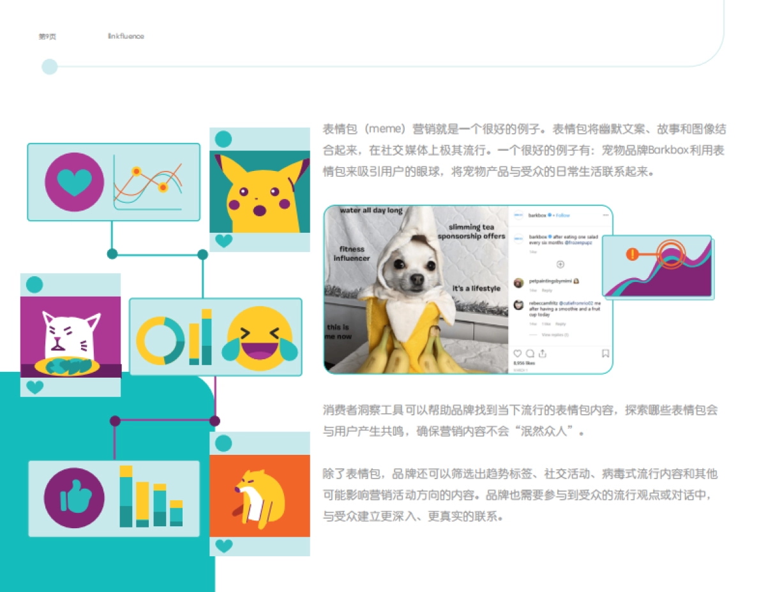This screenshot has width=766, height=592.
Task: Click Reply under the petpaintingsbymimi comment
Action: [546, 290]
